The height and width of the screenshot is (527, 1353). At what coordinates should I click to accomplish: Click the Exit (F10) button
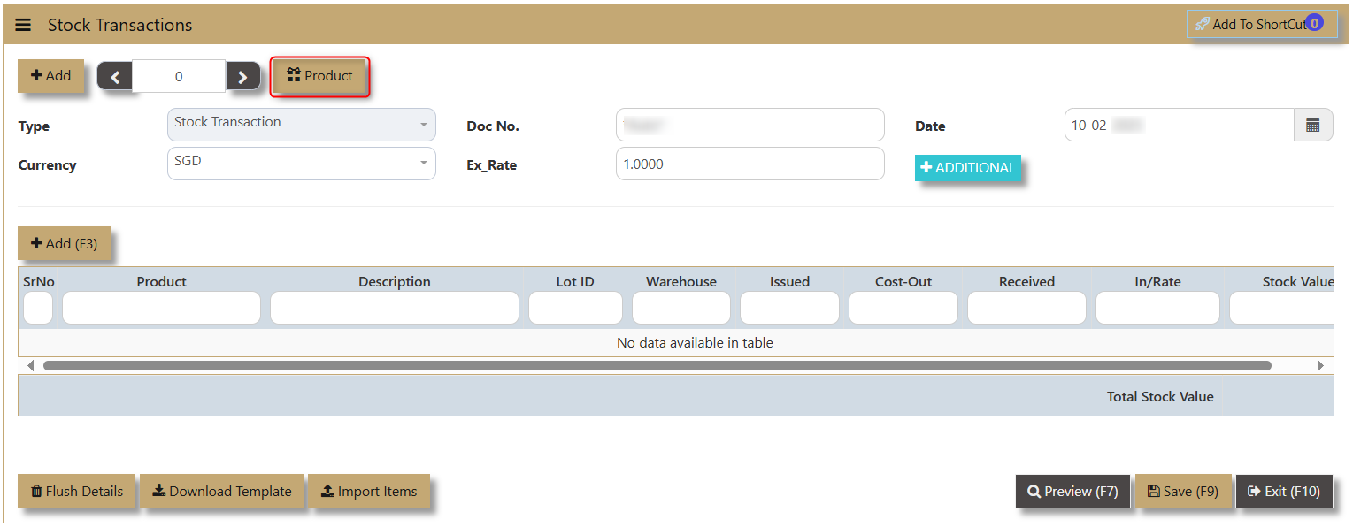pos(1283,492)
